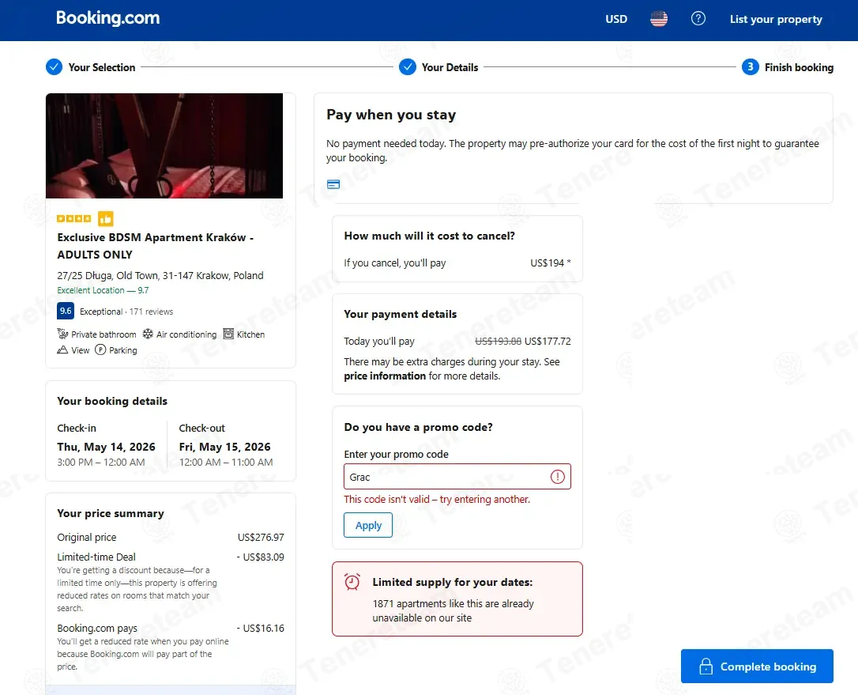Click the View mountain icon

point(62,349)
